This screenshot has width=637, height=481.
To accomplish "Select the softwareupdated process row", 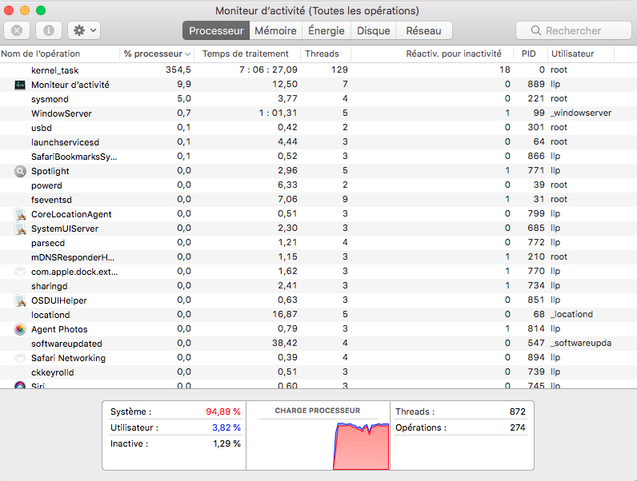I will tap(318, 344).
